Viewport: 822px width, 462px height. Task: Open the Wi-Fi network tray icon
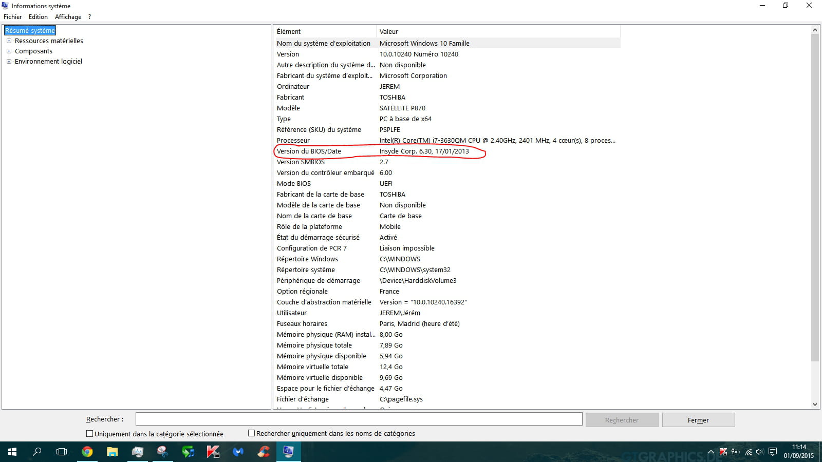pyautogui.click(x=749, y=452)
